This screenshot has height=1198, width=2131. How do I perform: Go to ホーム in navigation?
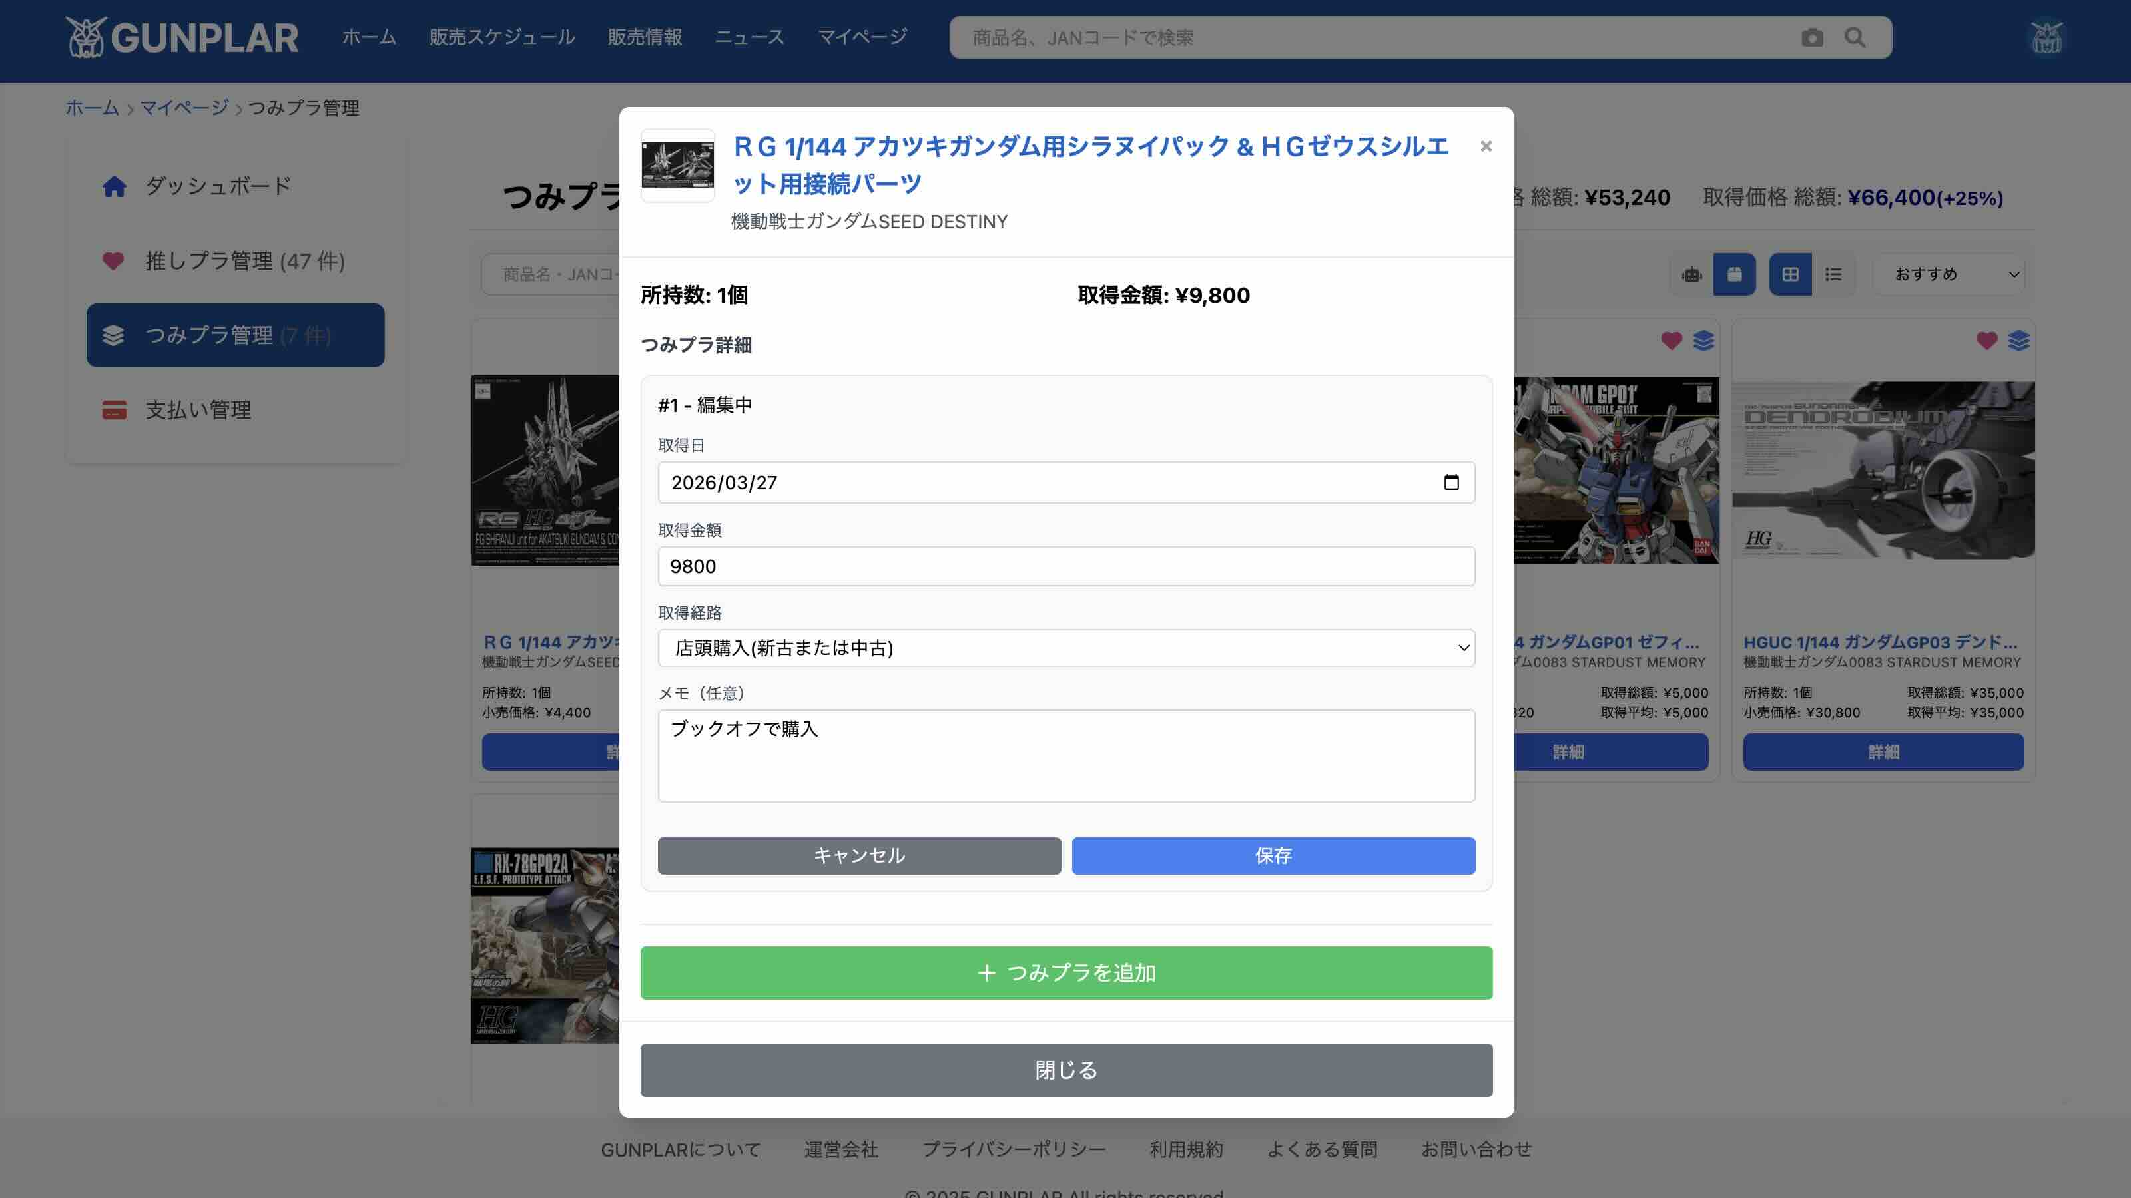pyautogui.click(x=369, y=37)
